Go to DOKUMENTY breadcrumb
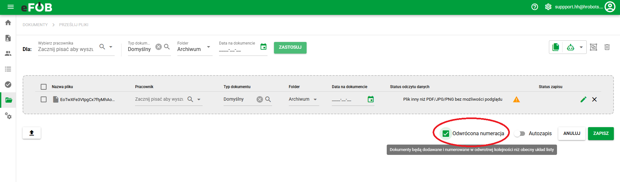Viewport: 620px width, 182px height. click(35, 25)
